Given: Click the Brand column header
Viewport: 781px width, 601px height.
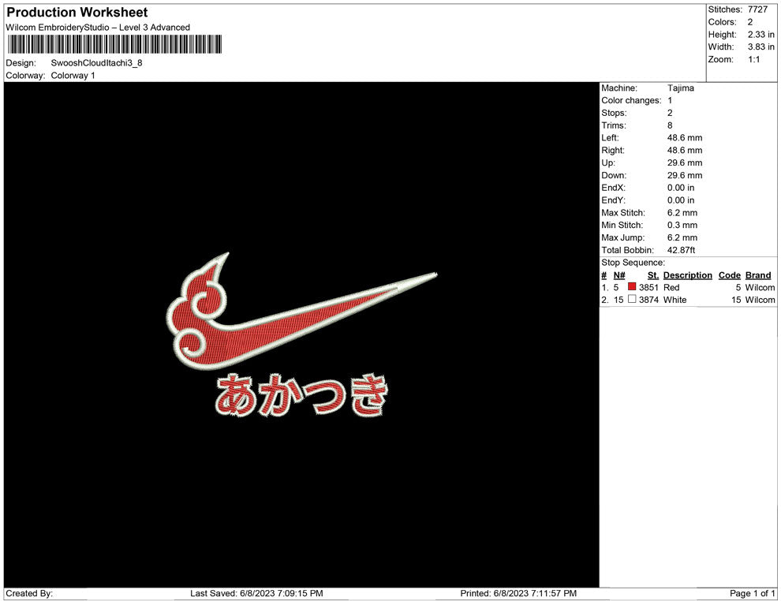Looking at the screenshot, I should [757, 275].
